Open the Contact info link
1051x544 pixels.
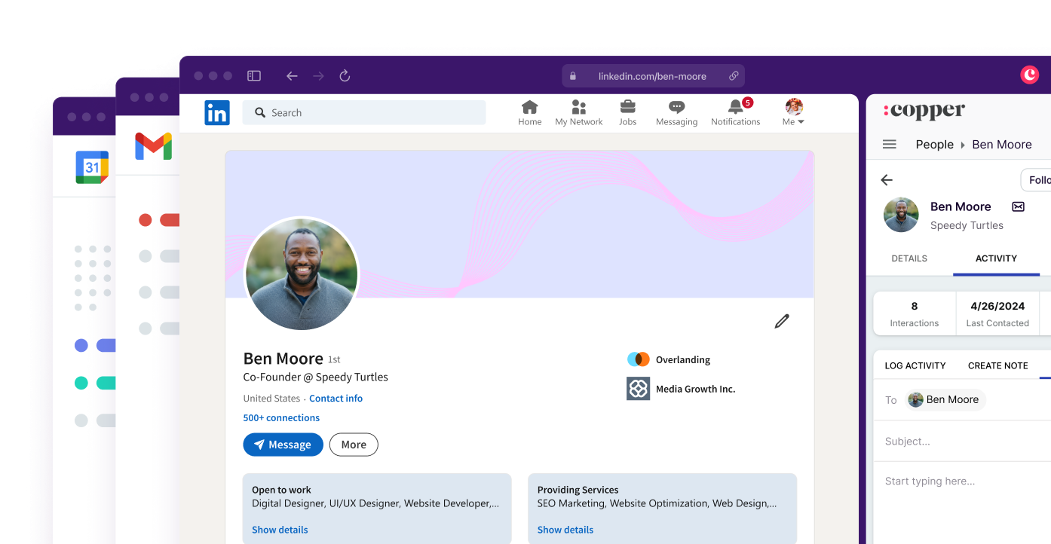point(336,398)
